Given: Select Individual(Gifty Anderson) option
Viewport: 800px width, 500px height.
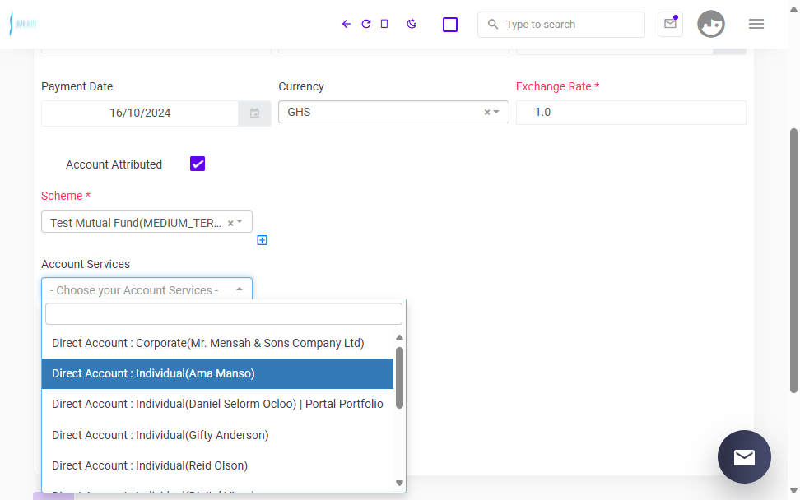Looking at the screenshot, I should click(x=218, y=435).
